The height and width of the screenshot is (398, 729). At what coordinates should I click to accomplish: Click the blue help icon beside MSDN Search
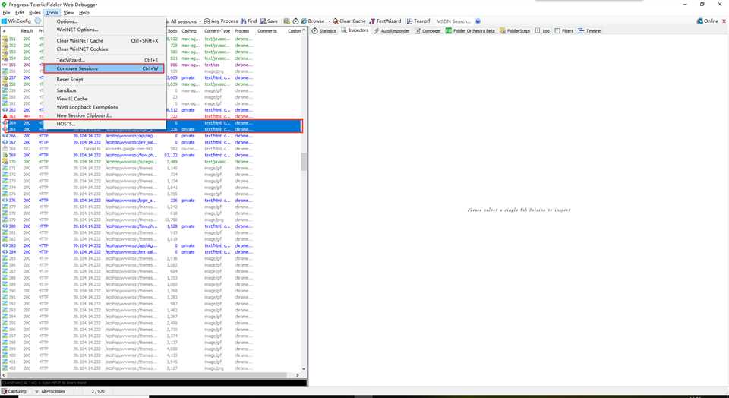coord(478,21)
